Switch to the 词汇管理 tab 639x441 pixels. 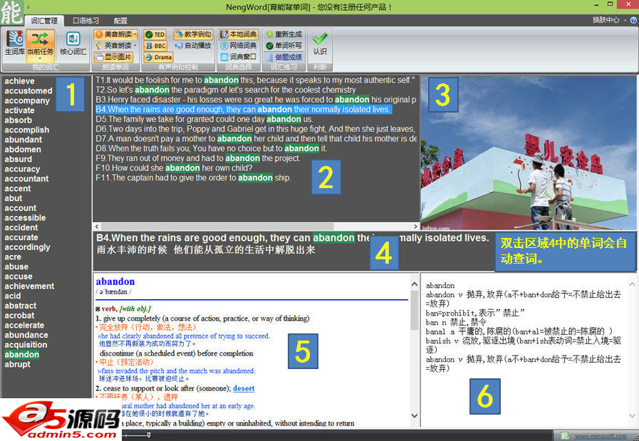(x=44, y=21)
